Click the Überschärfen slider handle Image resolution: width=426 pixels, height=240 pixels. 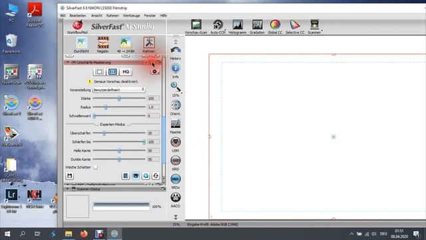(x=104, y=133)
